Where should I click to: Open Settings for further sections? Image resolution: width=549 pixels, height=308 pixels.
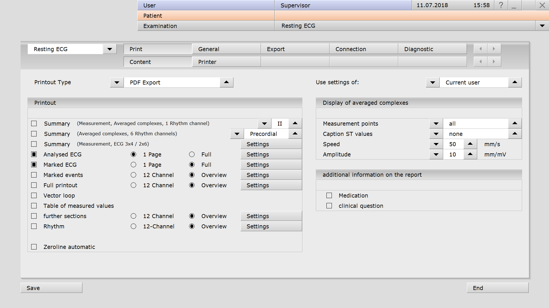click(x=271, y=216)
